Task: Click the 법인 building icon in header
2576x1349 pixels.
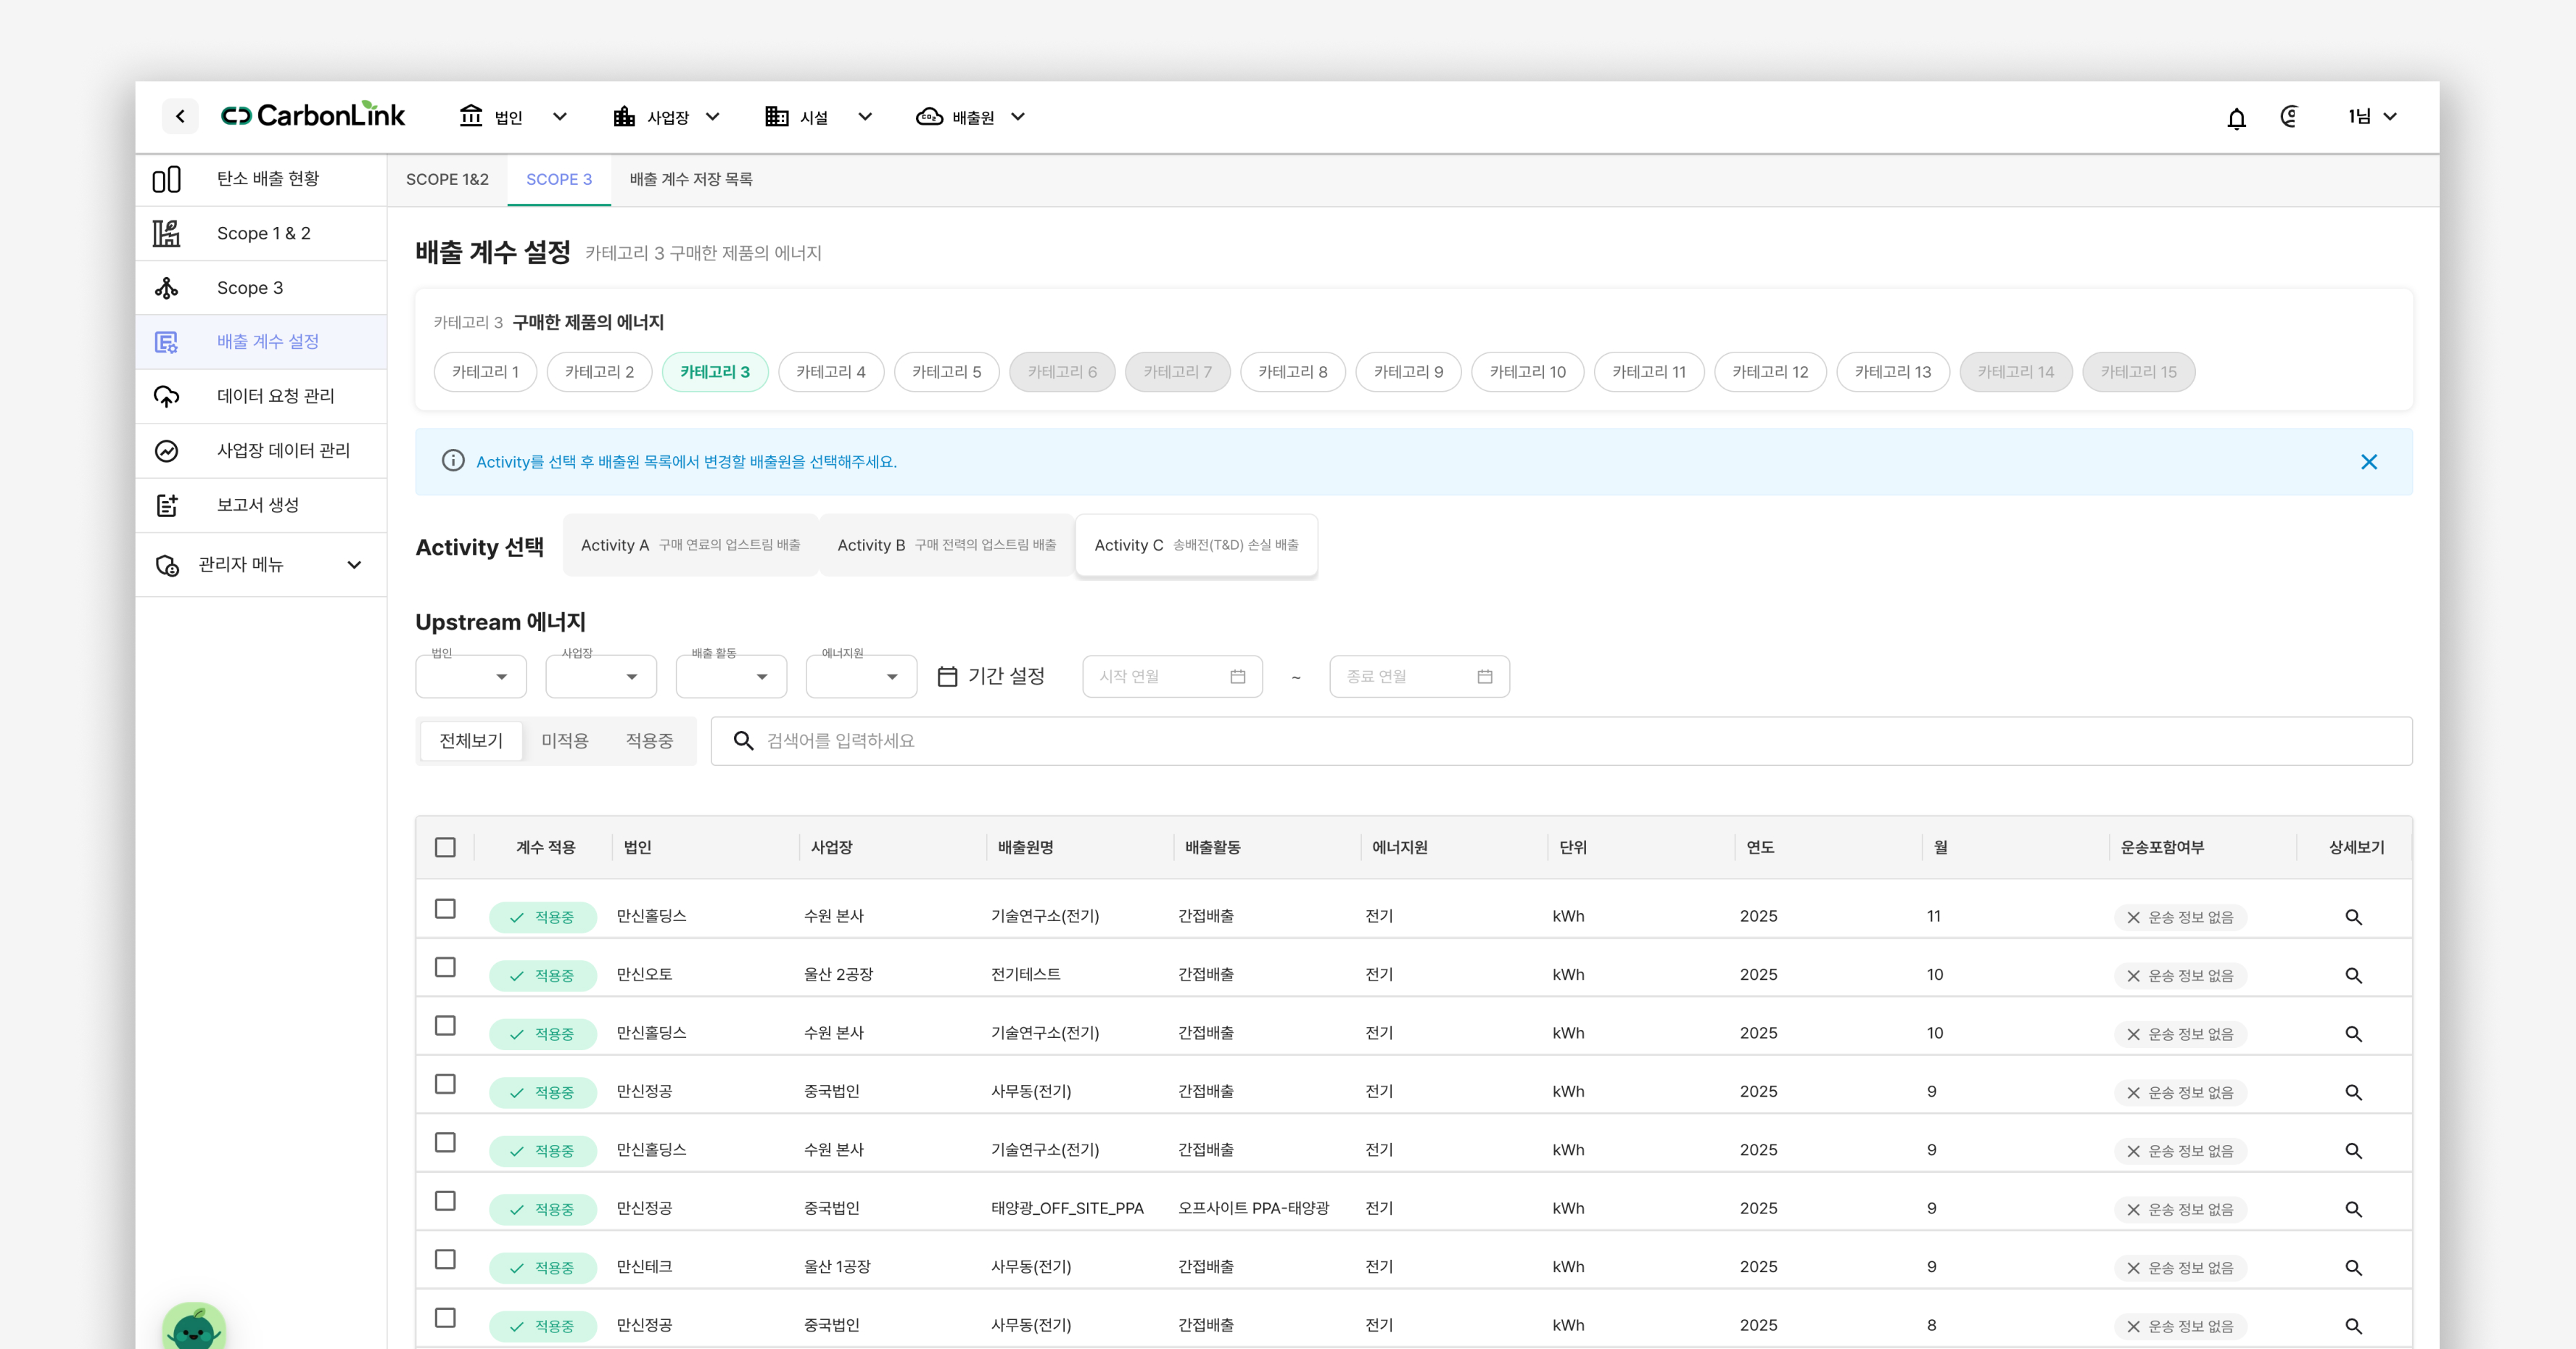Action: tap(470, 116)
